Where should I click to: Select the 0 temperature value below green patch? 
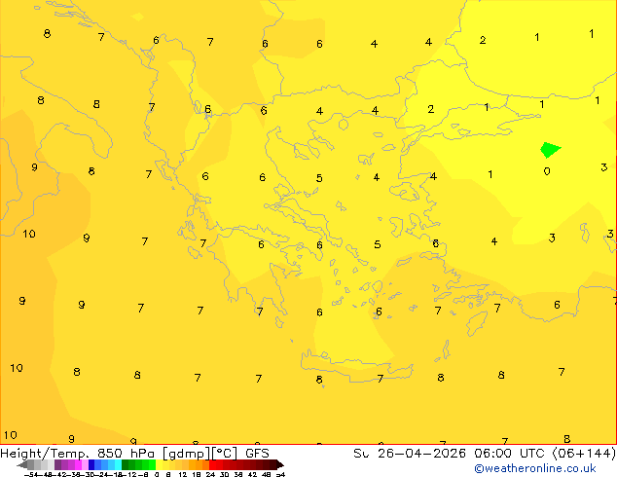547,171
